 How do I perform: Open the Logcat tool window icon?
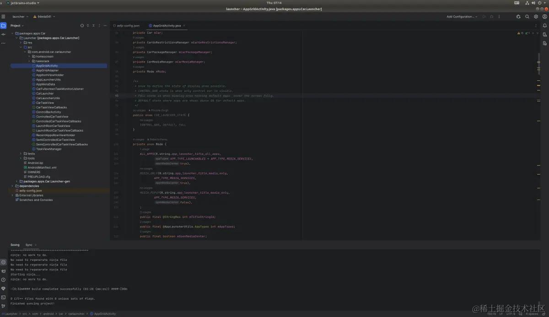pos(3,271)
